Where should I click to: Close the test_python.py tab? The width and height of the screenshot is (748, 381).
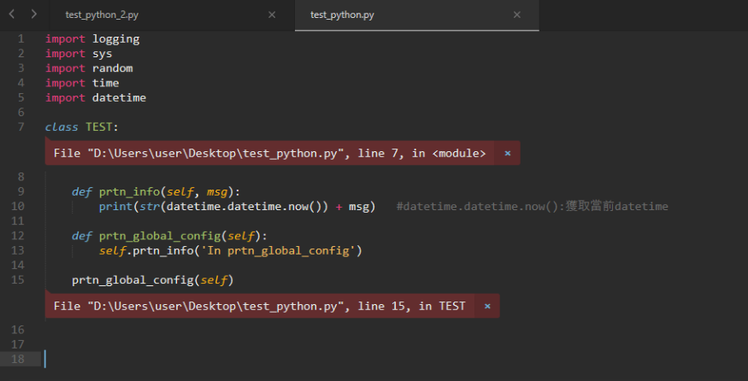pos(516,15)
